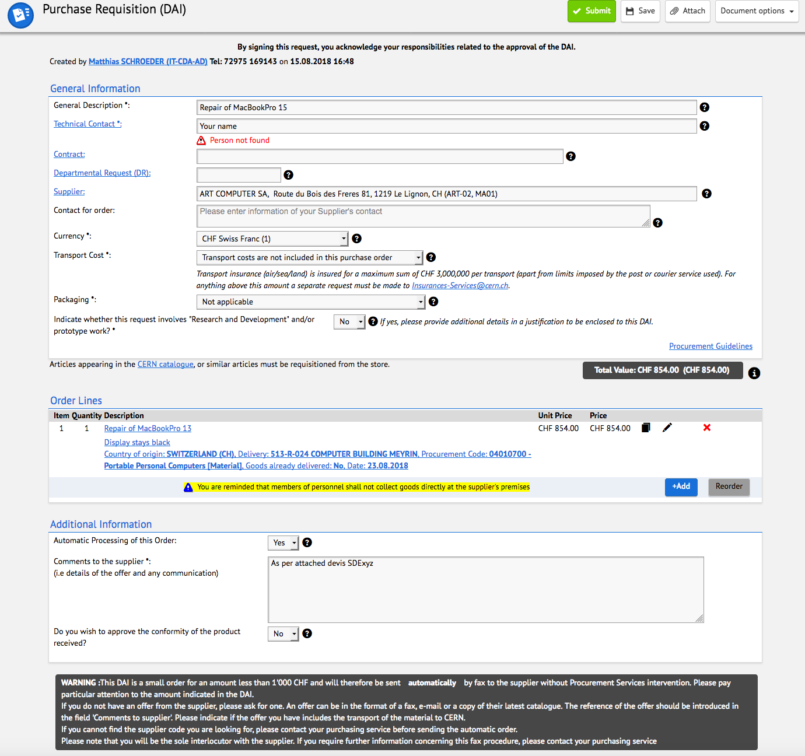
Task: Open the CERN catalogue link
Action: click(166, 364)
